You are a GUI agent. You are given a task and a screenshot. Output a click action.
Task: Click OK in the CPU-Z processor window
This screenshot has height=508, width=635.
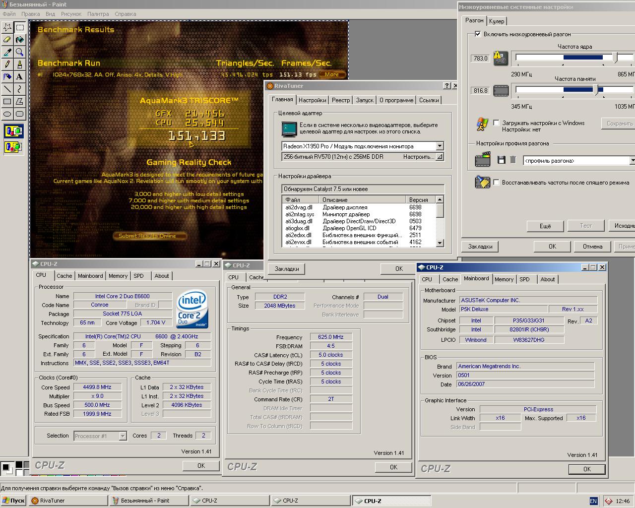pyautogui.click(x=201, y=466)
